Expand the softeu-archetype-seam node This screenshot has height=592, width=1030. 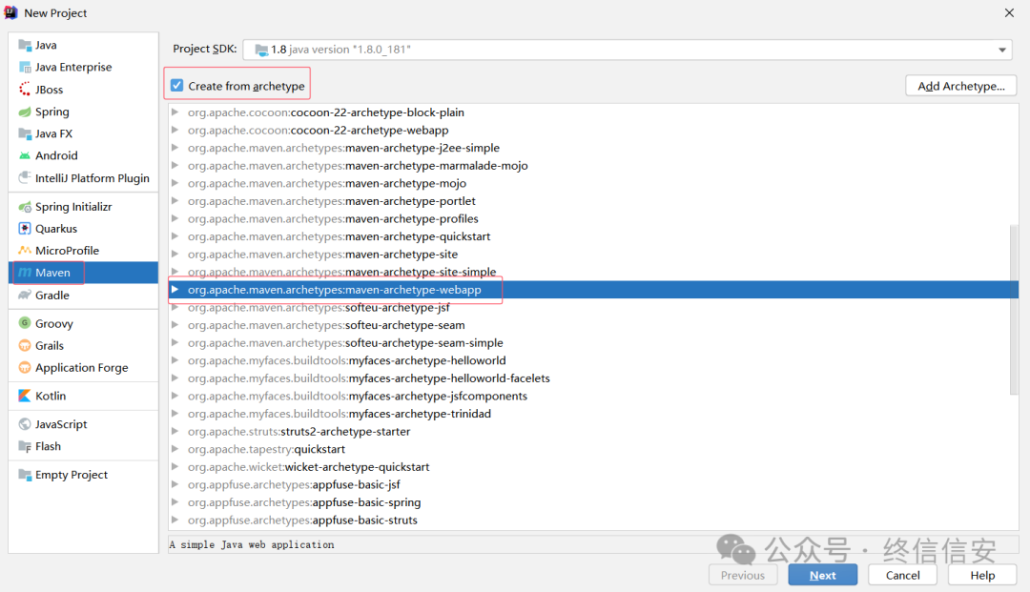click(x=175, y=325)
